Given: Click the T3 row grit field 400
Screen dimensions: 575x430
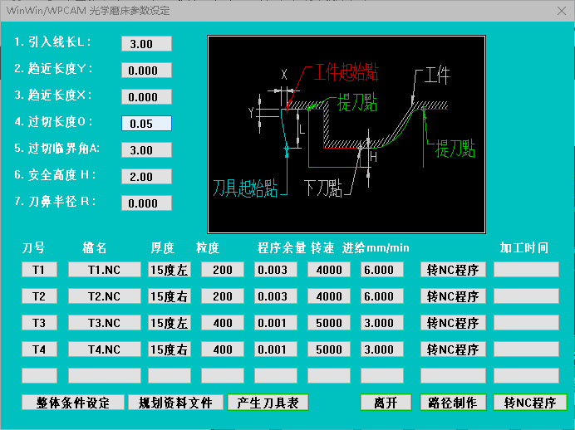Looking at the screenshot, I should (x=223, y=323).
